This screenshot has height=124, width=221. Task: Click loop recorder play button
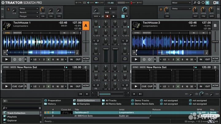click(114, 16)
